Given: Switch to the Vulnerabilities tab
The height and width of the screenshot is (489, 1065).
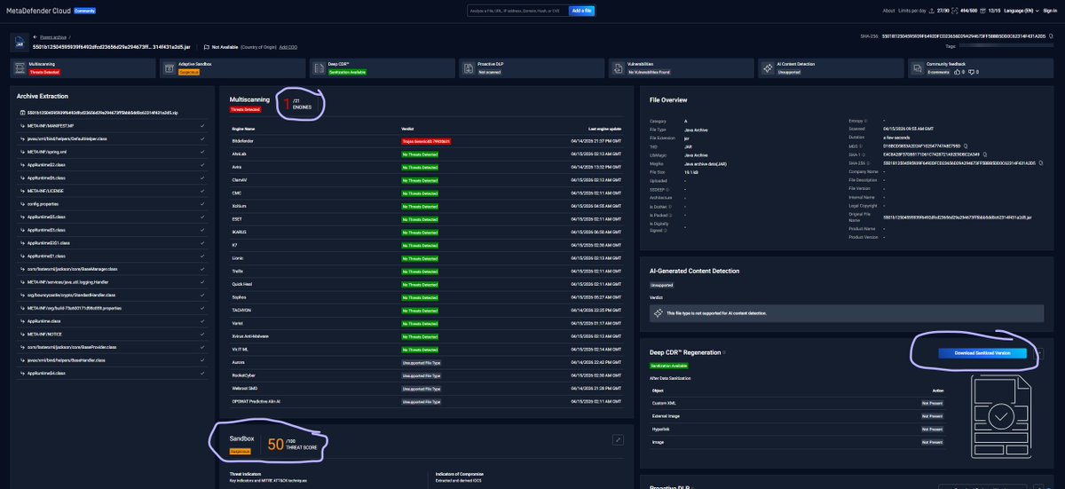Looking at the screenshot, I should pos(681,67).
